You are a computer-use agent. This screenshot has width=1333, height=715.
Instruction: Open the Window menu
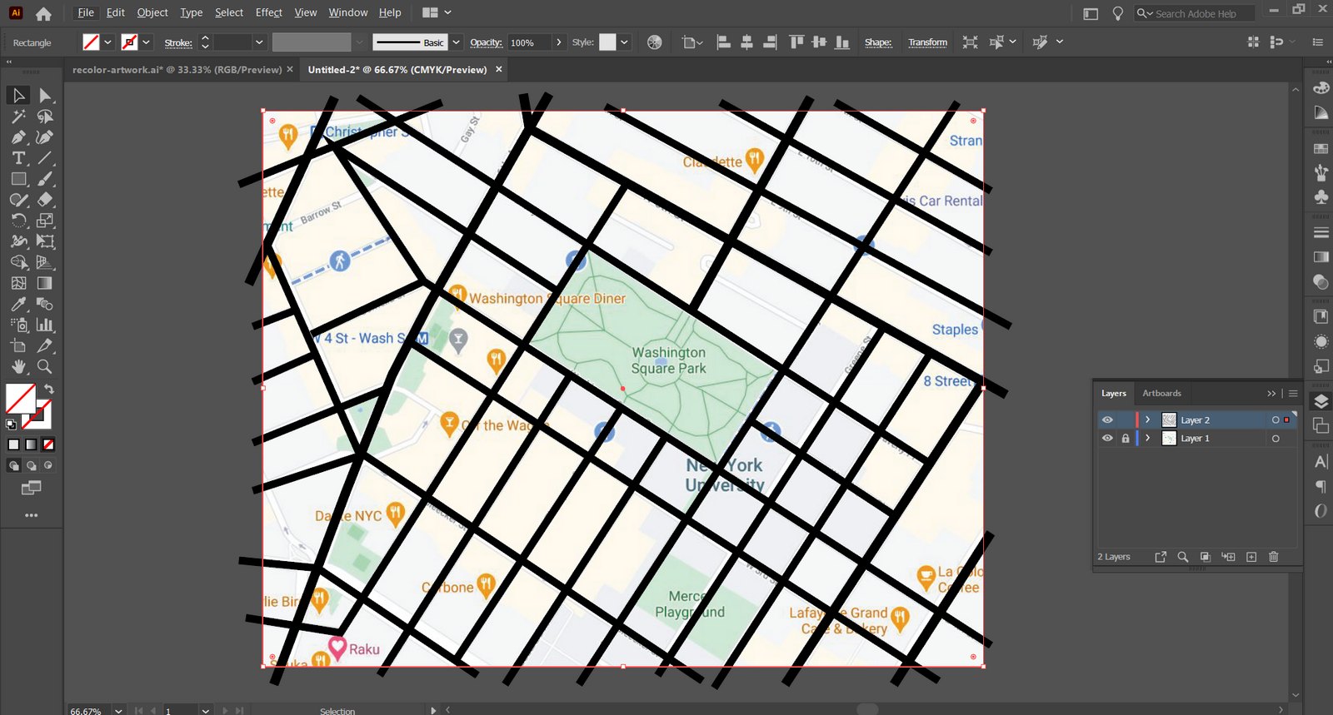tap(347, 12)
